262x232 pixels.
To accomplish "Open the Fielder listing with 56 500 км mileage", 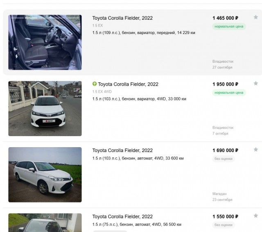I will pos(122,216).
